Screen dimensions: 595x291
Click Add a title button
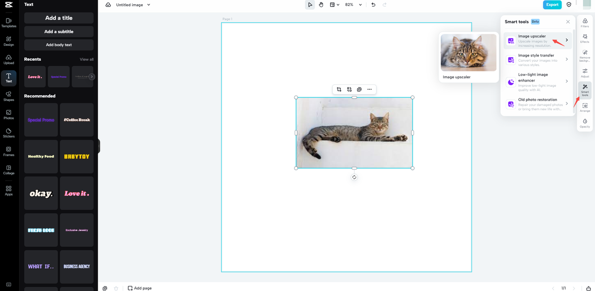[x=59, y=18]
